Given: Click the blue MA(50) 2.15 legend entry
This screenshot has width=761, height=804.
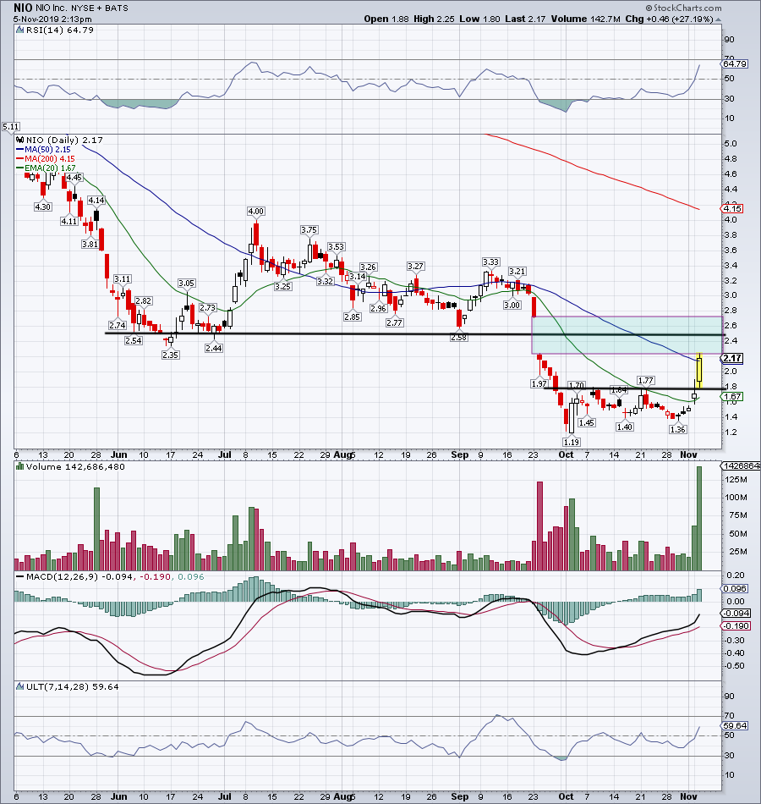Looking at the screenshot, I should [x=44, y=150].
